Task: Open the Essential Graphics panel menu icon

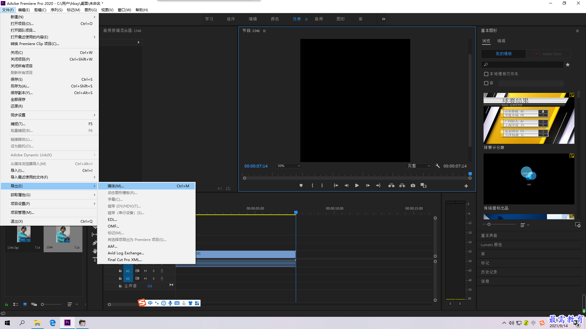Action: 577,31
